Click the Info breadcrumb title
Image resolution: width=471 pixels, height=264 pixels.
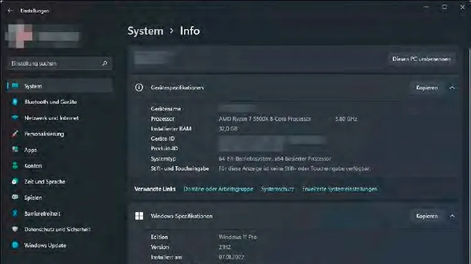(190, 31)
